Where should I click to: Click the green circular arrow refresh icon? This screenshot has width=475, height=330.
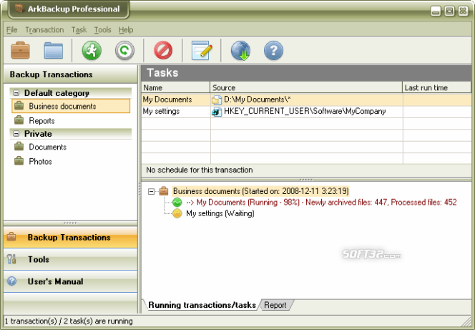(x=124, y=50)
